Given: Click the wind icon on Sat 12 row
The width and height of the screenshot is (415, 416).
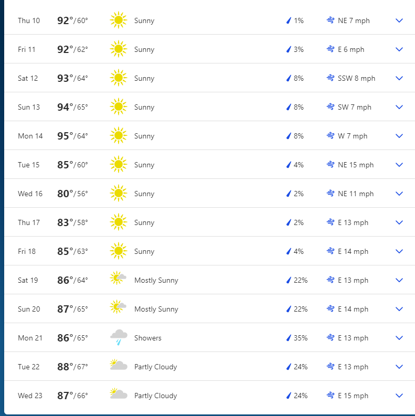Looking at the screenshot, I should (x=331, y=78).
